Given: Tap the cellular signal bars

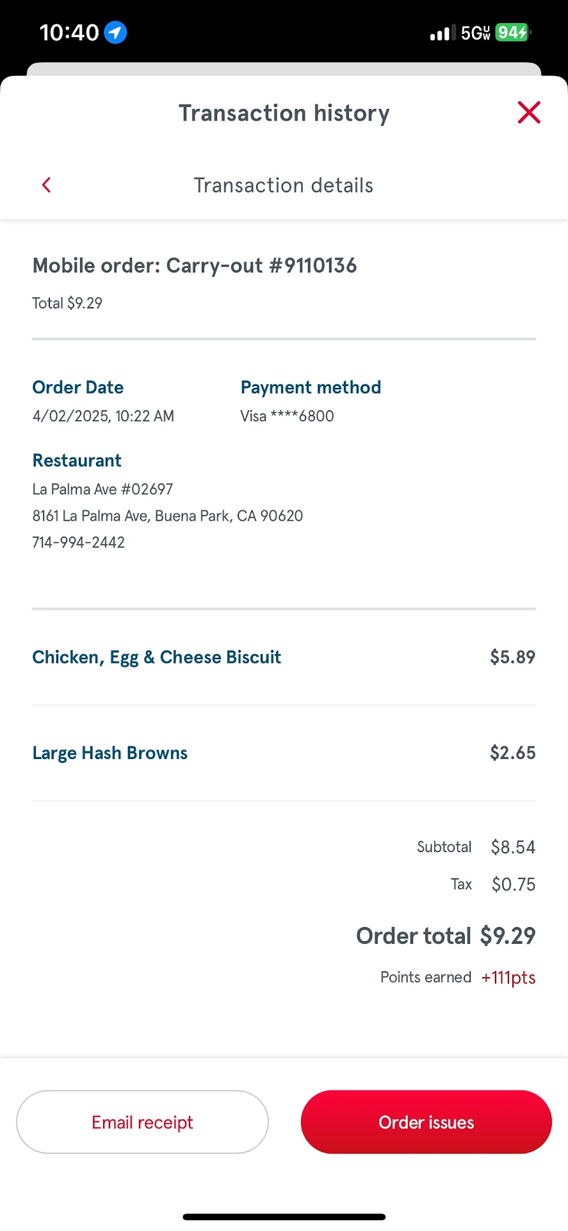Looking at the screenshot, I should click(x=442, y=33).
